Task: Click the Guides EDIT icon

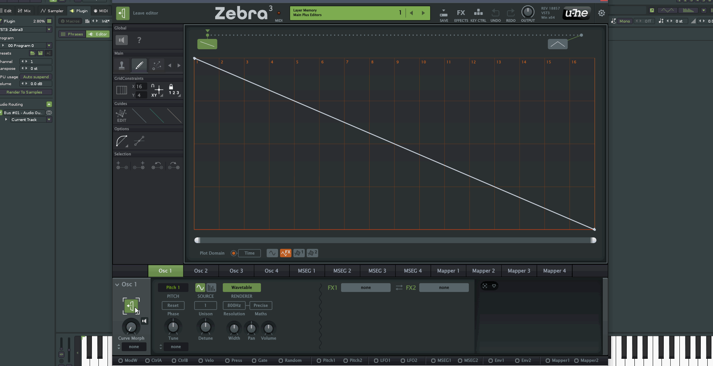Action: point(121,115)
